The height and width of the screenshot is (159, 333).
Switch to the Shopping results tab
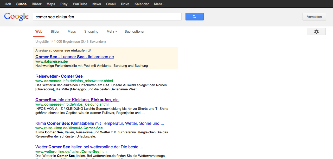click(x=91, y=32)
